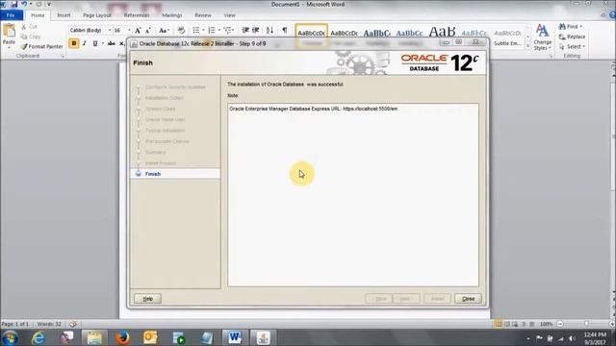Open the Numbering library dropdown arrow

(x=218, y=30)
